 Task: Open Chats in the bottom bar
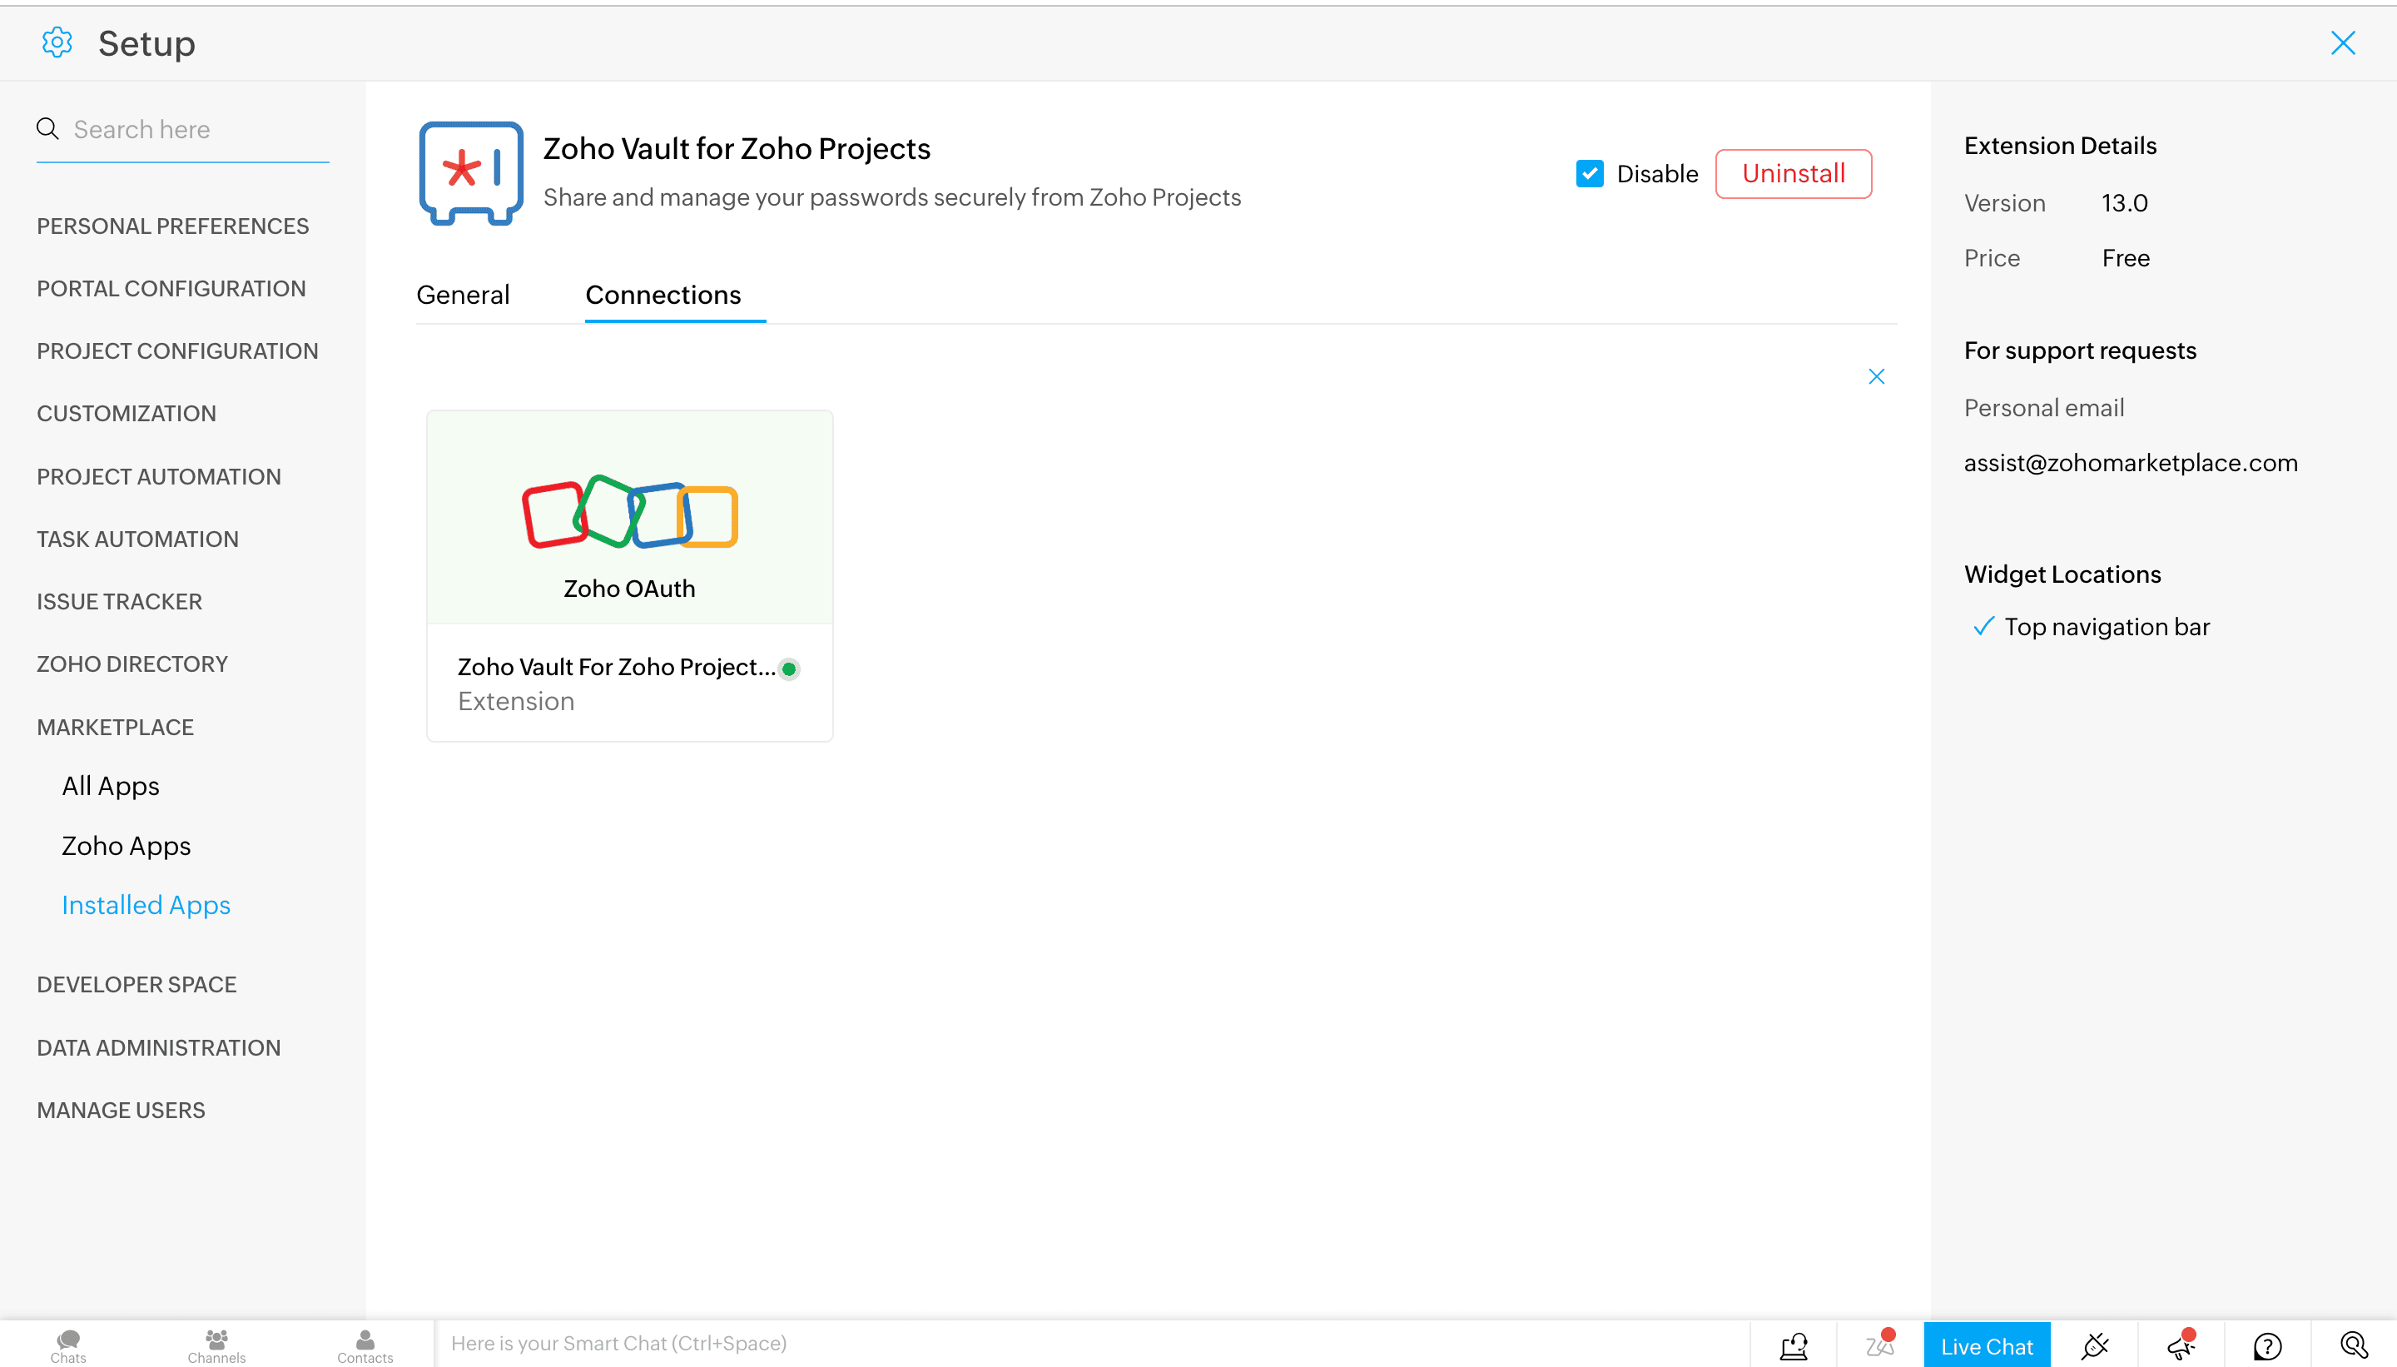tap(67, 1345)
